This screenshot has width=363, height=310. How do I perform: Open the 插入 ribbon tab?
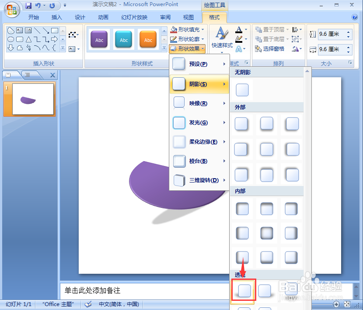[x=57, y=17]
